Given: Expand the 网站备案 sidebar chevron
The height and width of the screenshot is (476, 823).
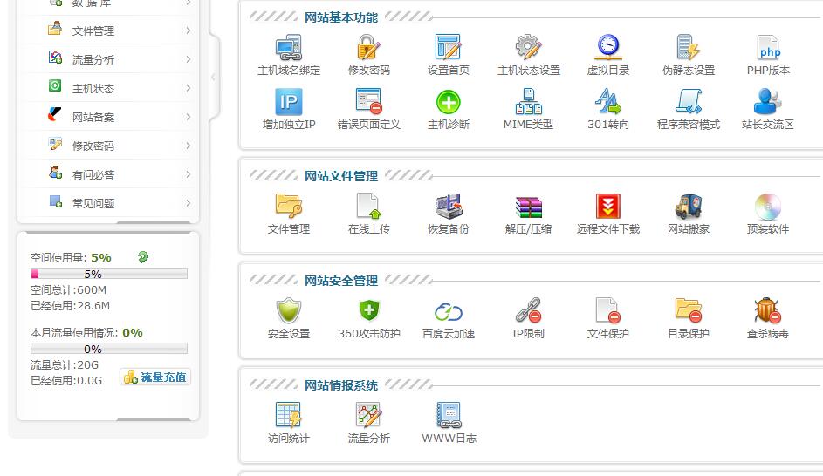Looking at the screenshot, I should (x=188, y=117).
